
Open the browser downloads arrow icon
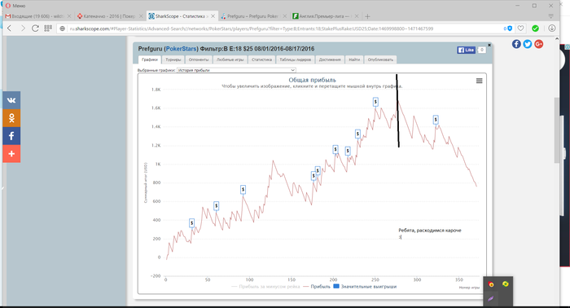[552, 29]
